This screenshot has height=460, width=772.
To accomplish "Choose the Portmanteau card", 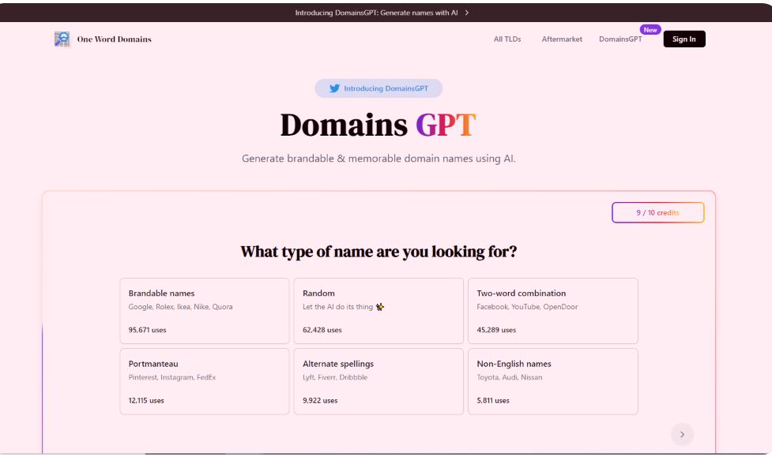I will coord(205,381).
